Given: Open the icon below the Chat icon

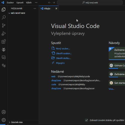Looking at the screenshot, I should [x=4, y=65].
